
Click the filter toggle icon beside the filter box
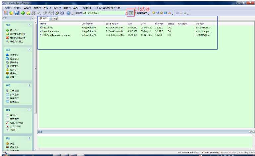(131, 13)
